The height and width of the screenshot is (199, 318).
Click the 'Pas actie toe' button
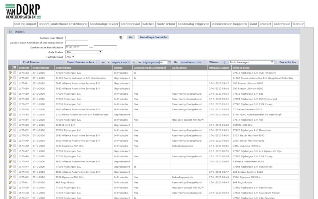tap(287, 62)
